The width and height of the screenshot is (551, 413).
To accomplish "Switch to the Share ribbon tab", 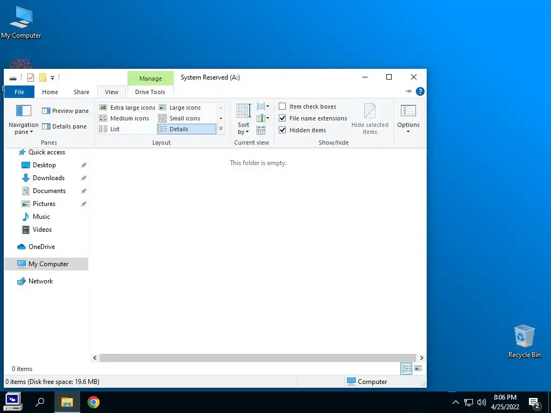I will 81,92.
